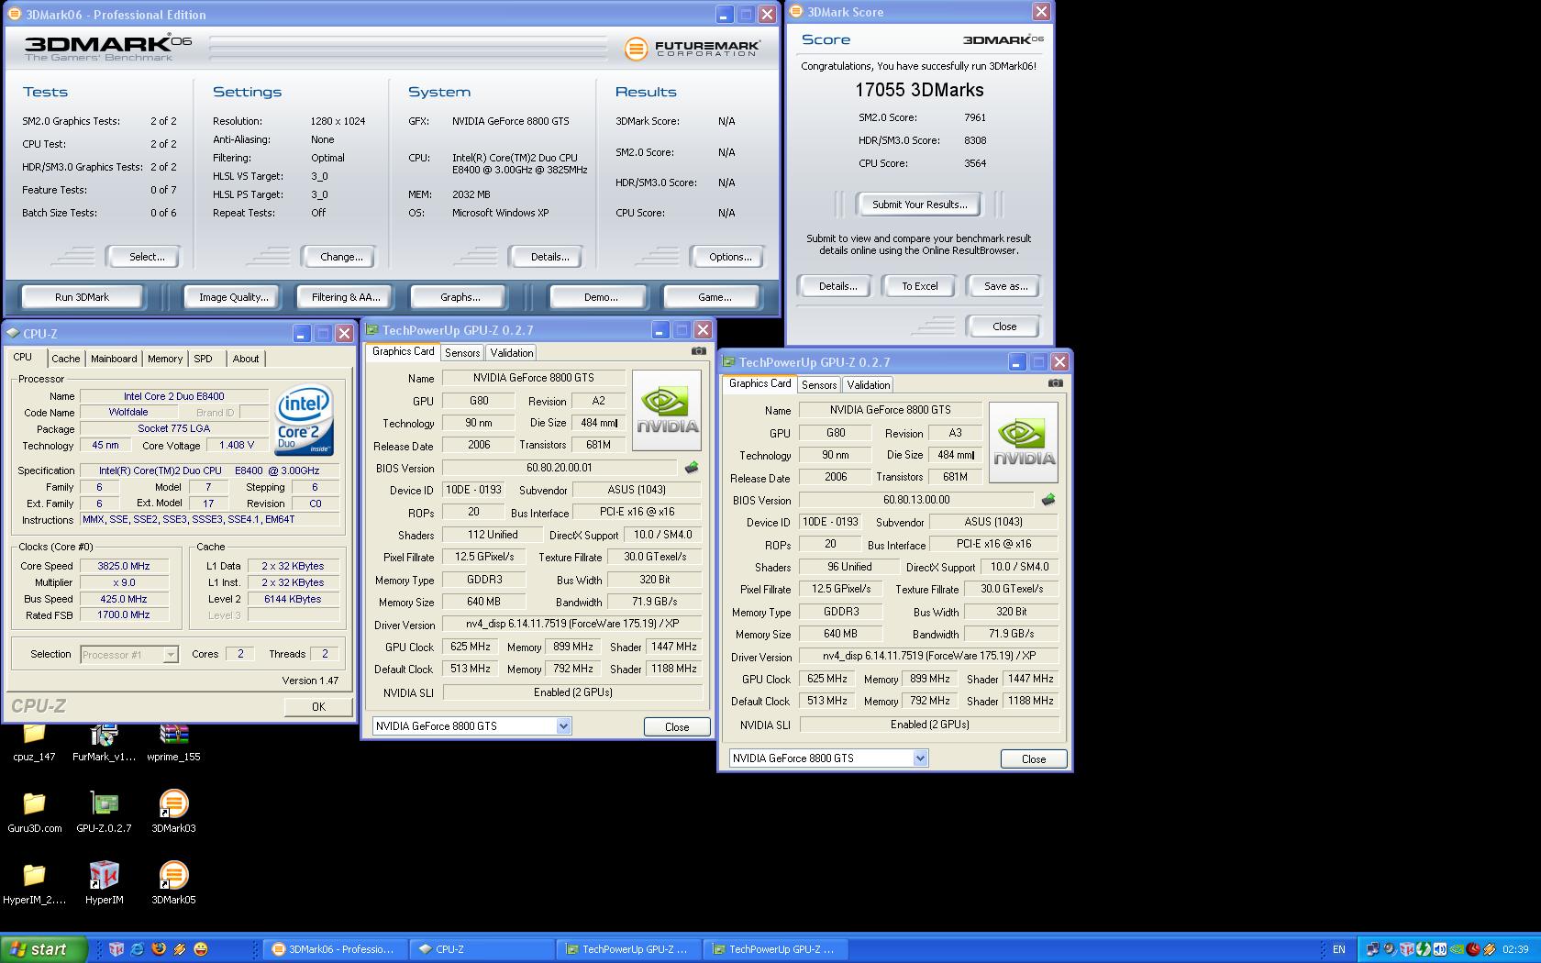This screenshot has width=1541, height=963.
Task: Launch the HyperIM desktop shortcut
Action: (x=104, y=884)
